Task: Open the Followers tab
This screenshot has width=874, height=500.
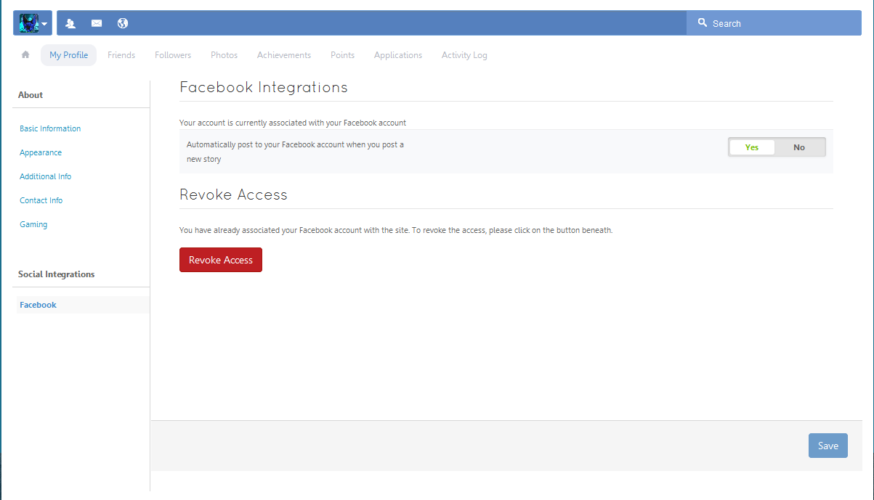Action: click(x=173, y=55)
